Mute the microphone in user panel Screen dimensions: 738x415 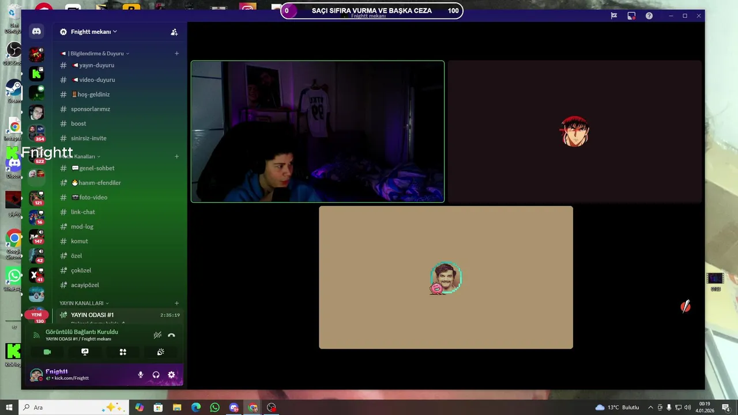coord(140,375)
